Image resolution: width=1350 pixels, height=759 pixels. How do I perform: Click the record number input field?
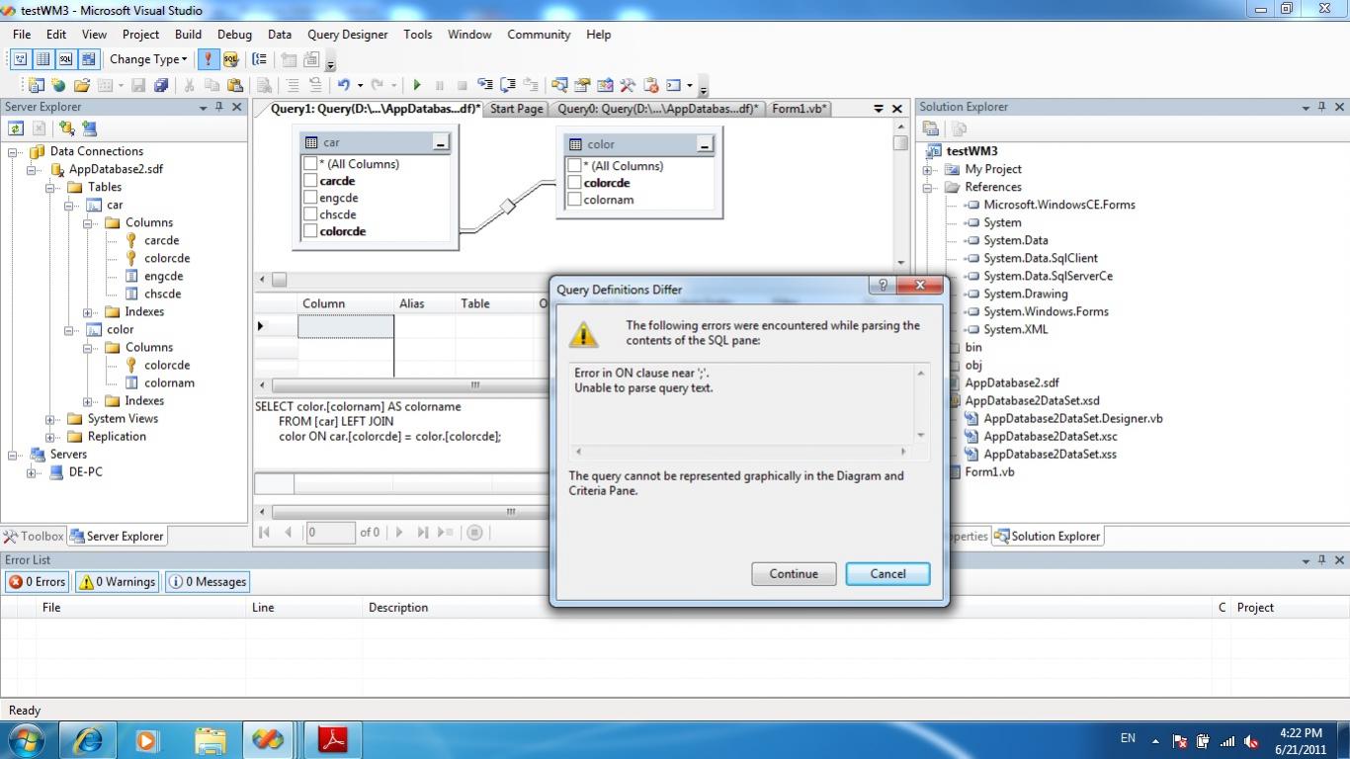pos(330,532)
